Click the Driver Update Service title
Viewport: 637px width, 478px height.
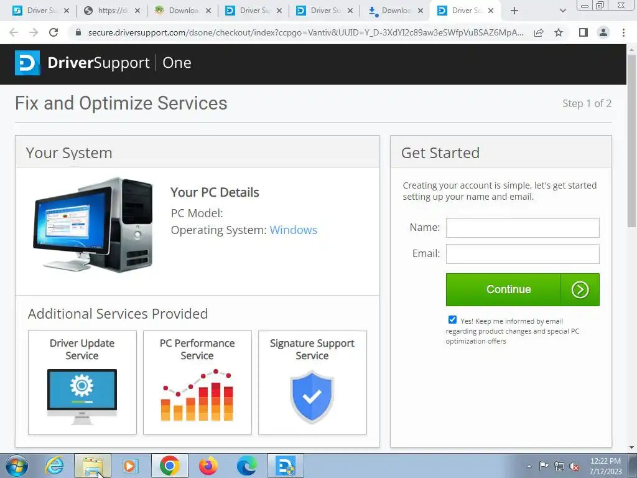coord(82,349)
